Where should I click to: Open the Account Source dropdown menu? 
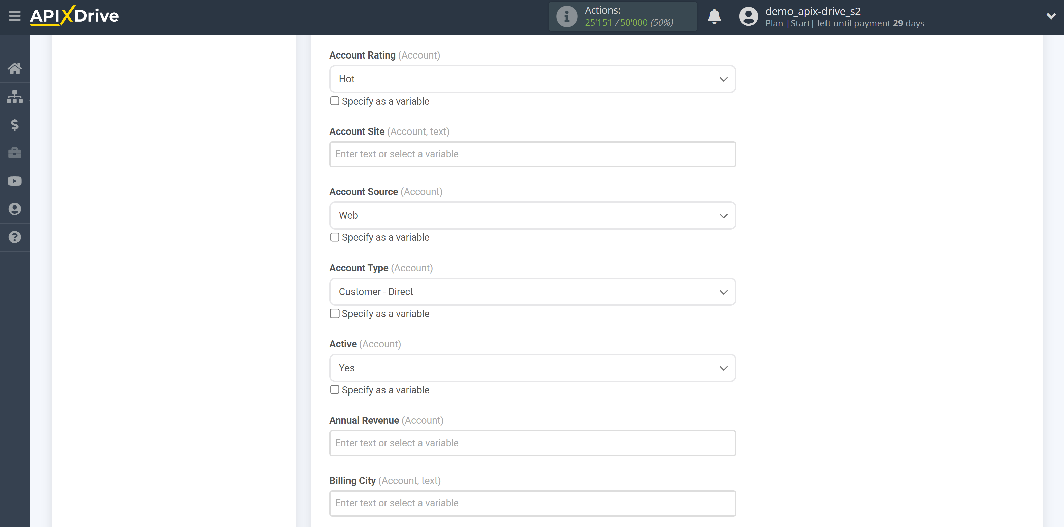click(x=533, y=215)
